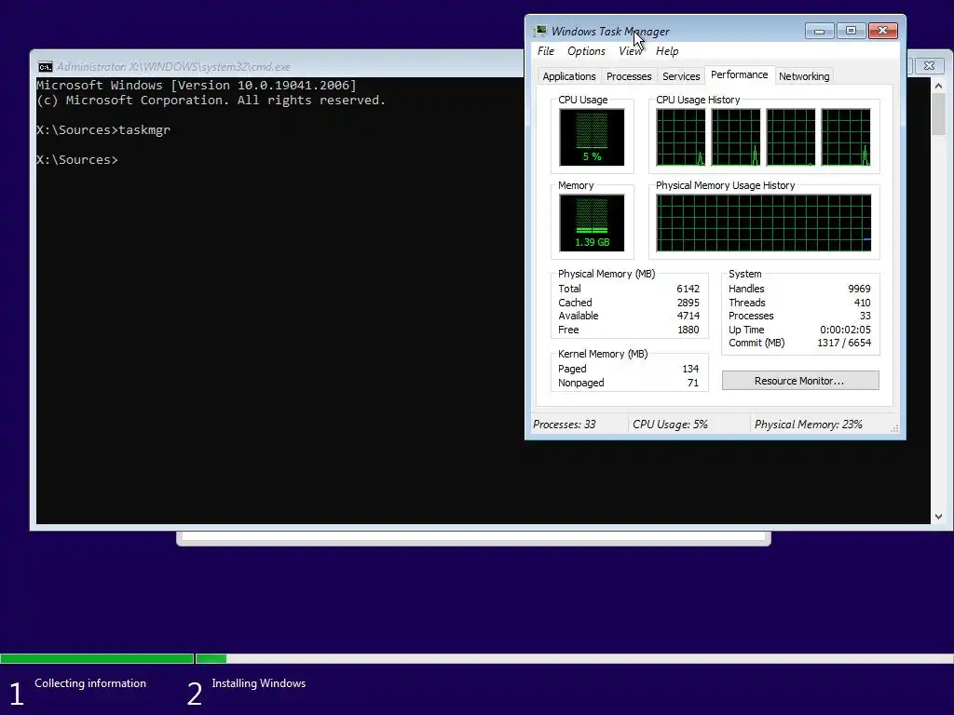Click the cmd.exe window title icon
Screen dimensions: 954x715
click(x=46, y=67)
